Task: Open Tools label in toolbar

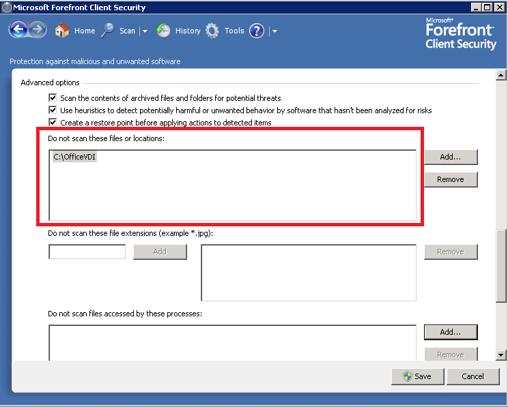Action: tap(234, 31)
